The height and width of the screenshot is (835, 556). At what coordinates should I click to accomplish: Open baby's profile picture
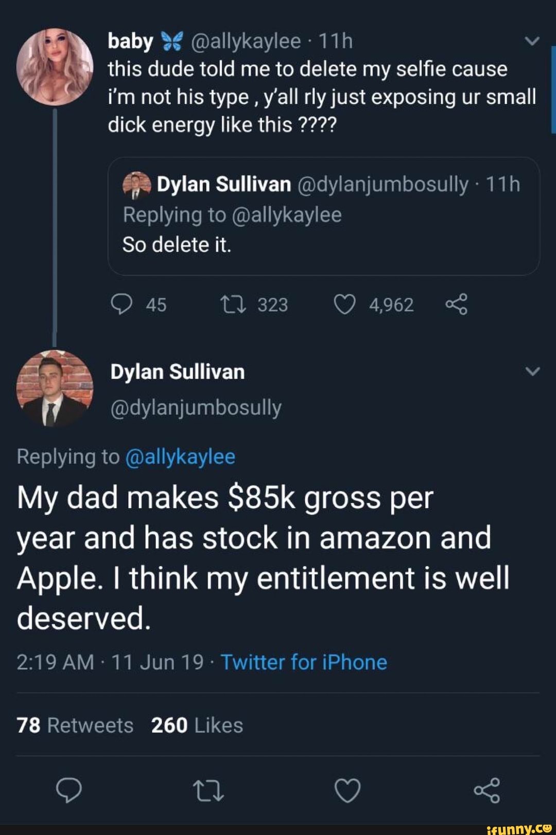pos(55,67)
